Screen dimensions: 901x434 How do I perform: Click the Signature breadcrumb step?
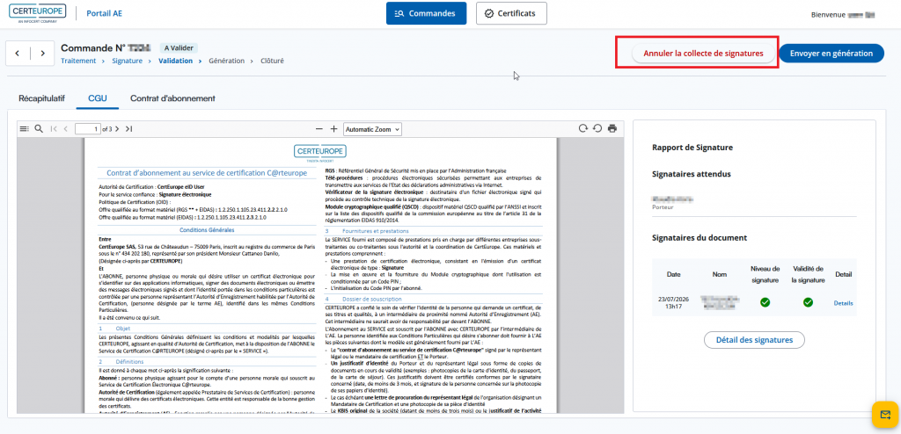tap(127, 61)
